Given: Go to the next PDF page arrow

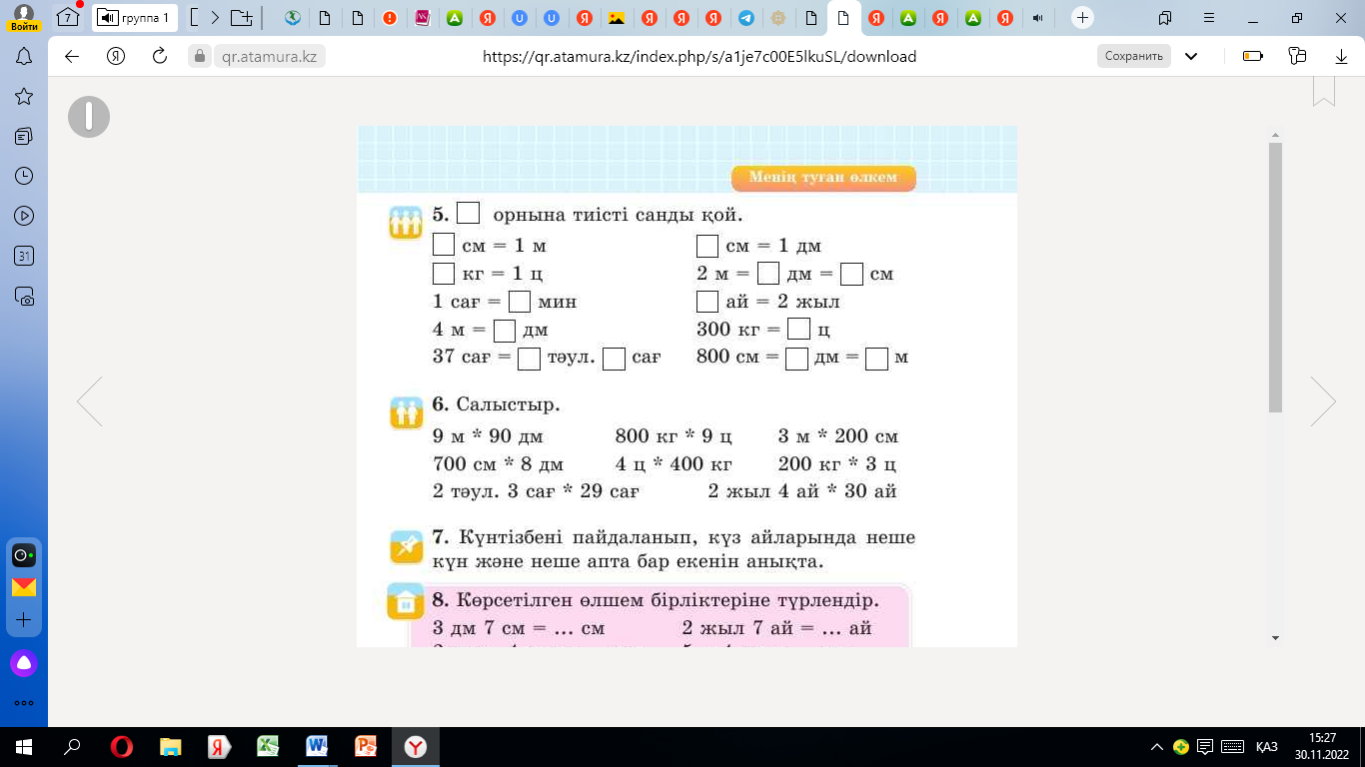Looking at the screenshot, I should tap(1323, 401).
